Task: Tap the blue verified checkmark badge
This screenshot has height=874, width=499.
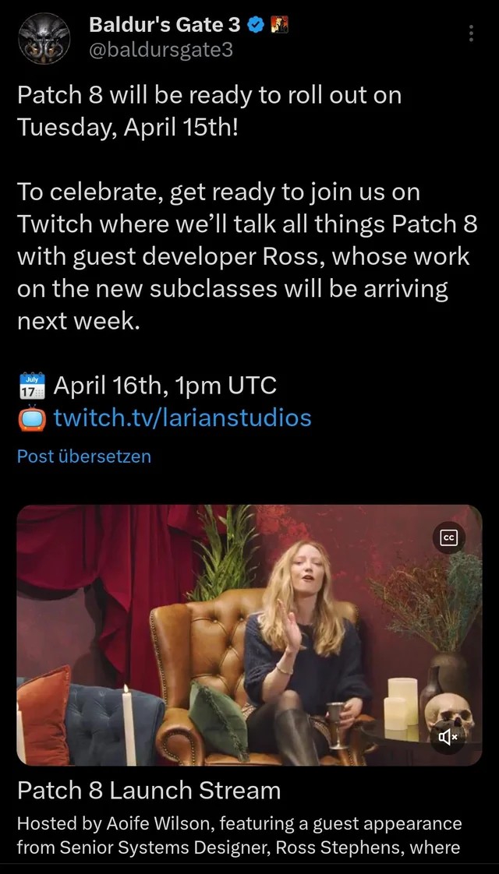Action: [255, 24]
